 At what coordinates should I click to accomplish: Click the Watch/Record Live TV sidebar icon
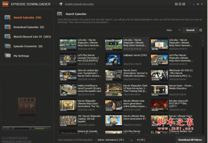pos(7,36)
